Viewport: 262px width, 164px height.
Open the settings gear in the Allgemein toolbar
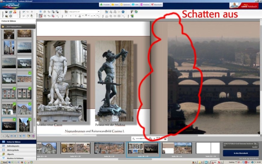pyautogui.click(x=11, y=16)
